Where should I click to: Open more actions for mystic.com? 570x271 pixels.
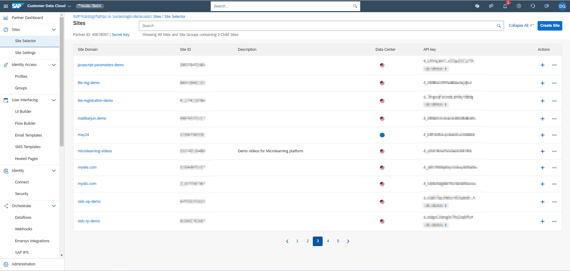554,184
